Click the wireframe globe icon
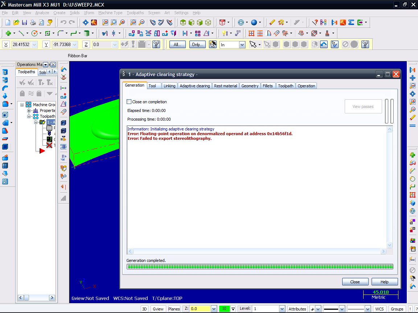418x313 pixels. pos(241,22)
